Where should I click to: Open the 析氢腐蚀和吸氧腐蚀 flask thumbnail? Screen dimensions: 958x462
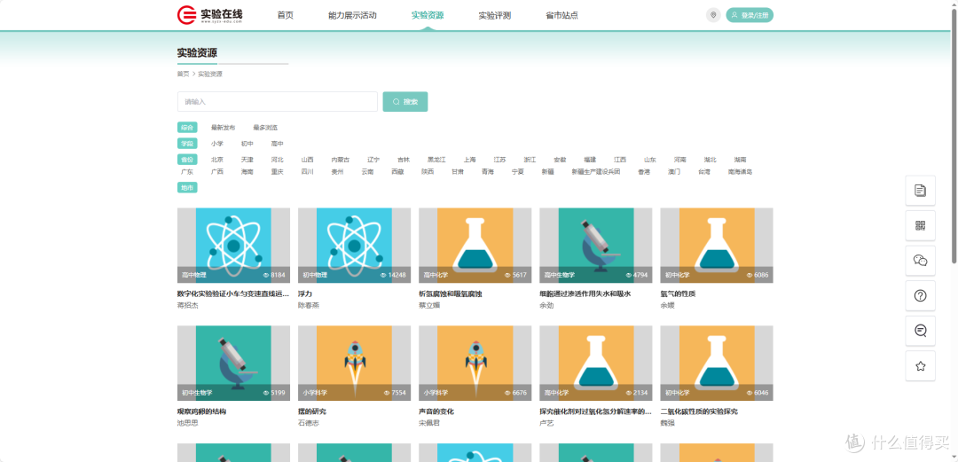[475, 245]
